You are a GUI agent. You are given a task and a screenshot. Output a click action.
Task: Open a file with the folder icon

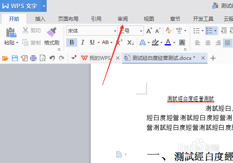click(5, 58)
